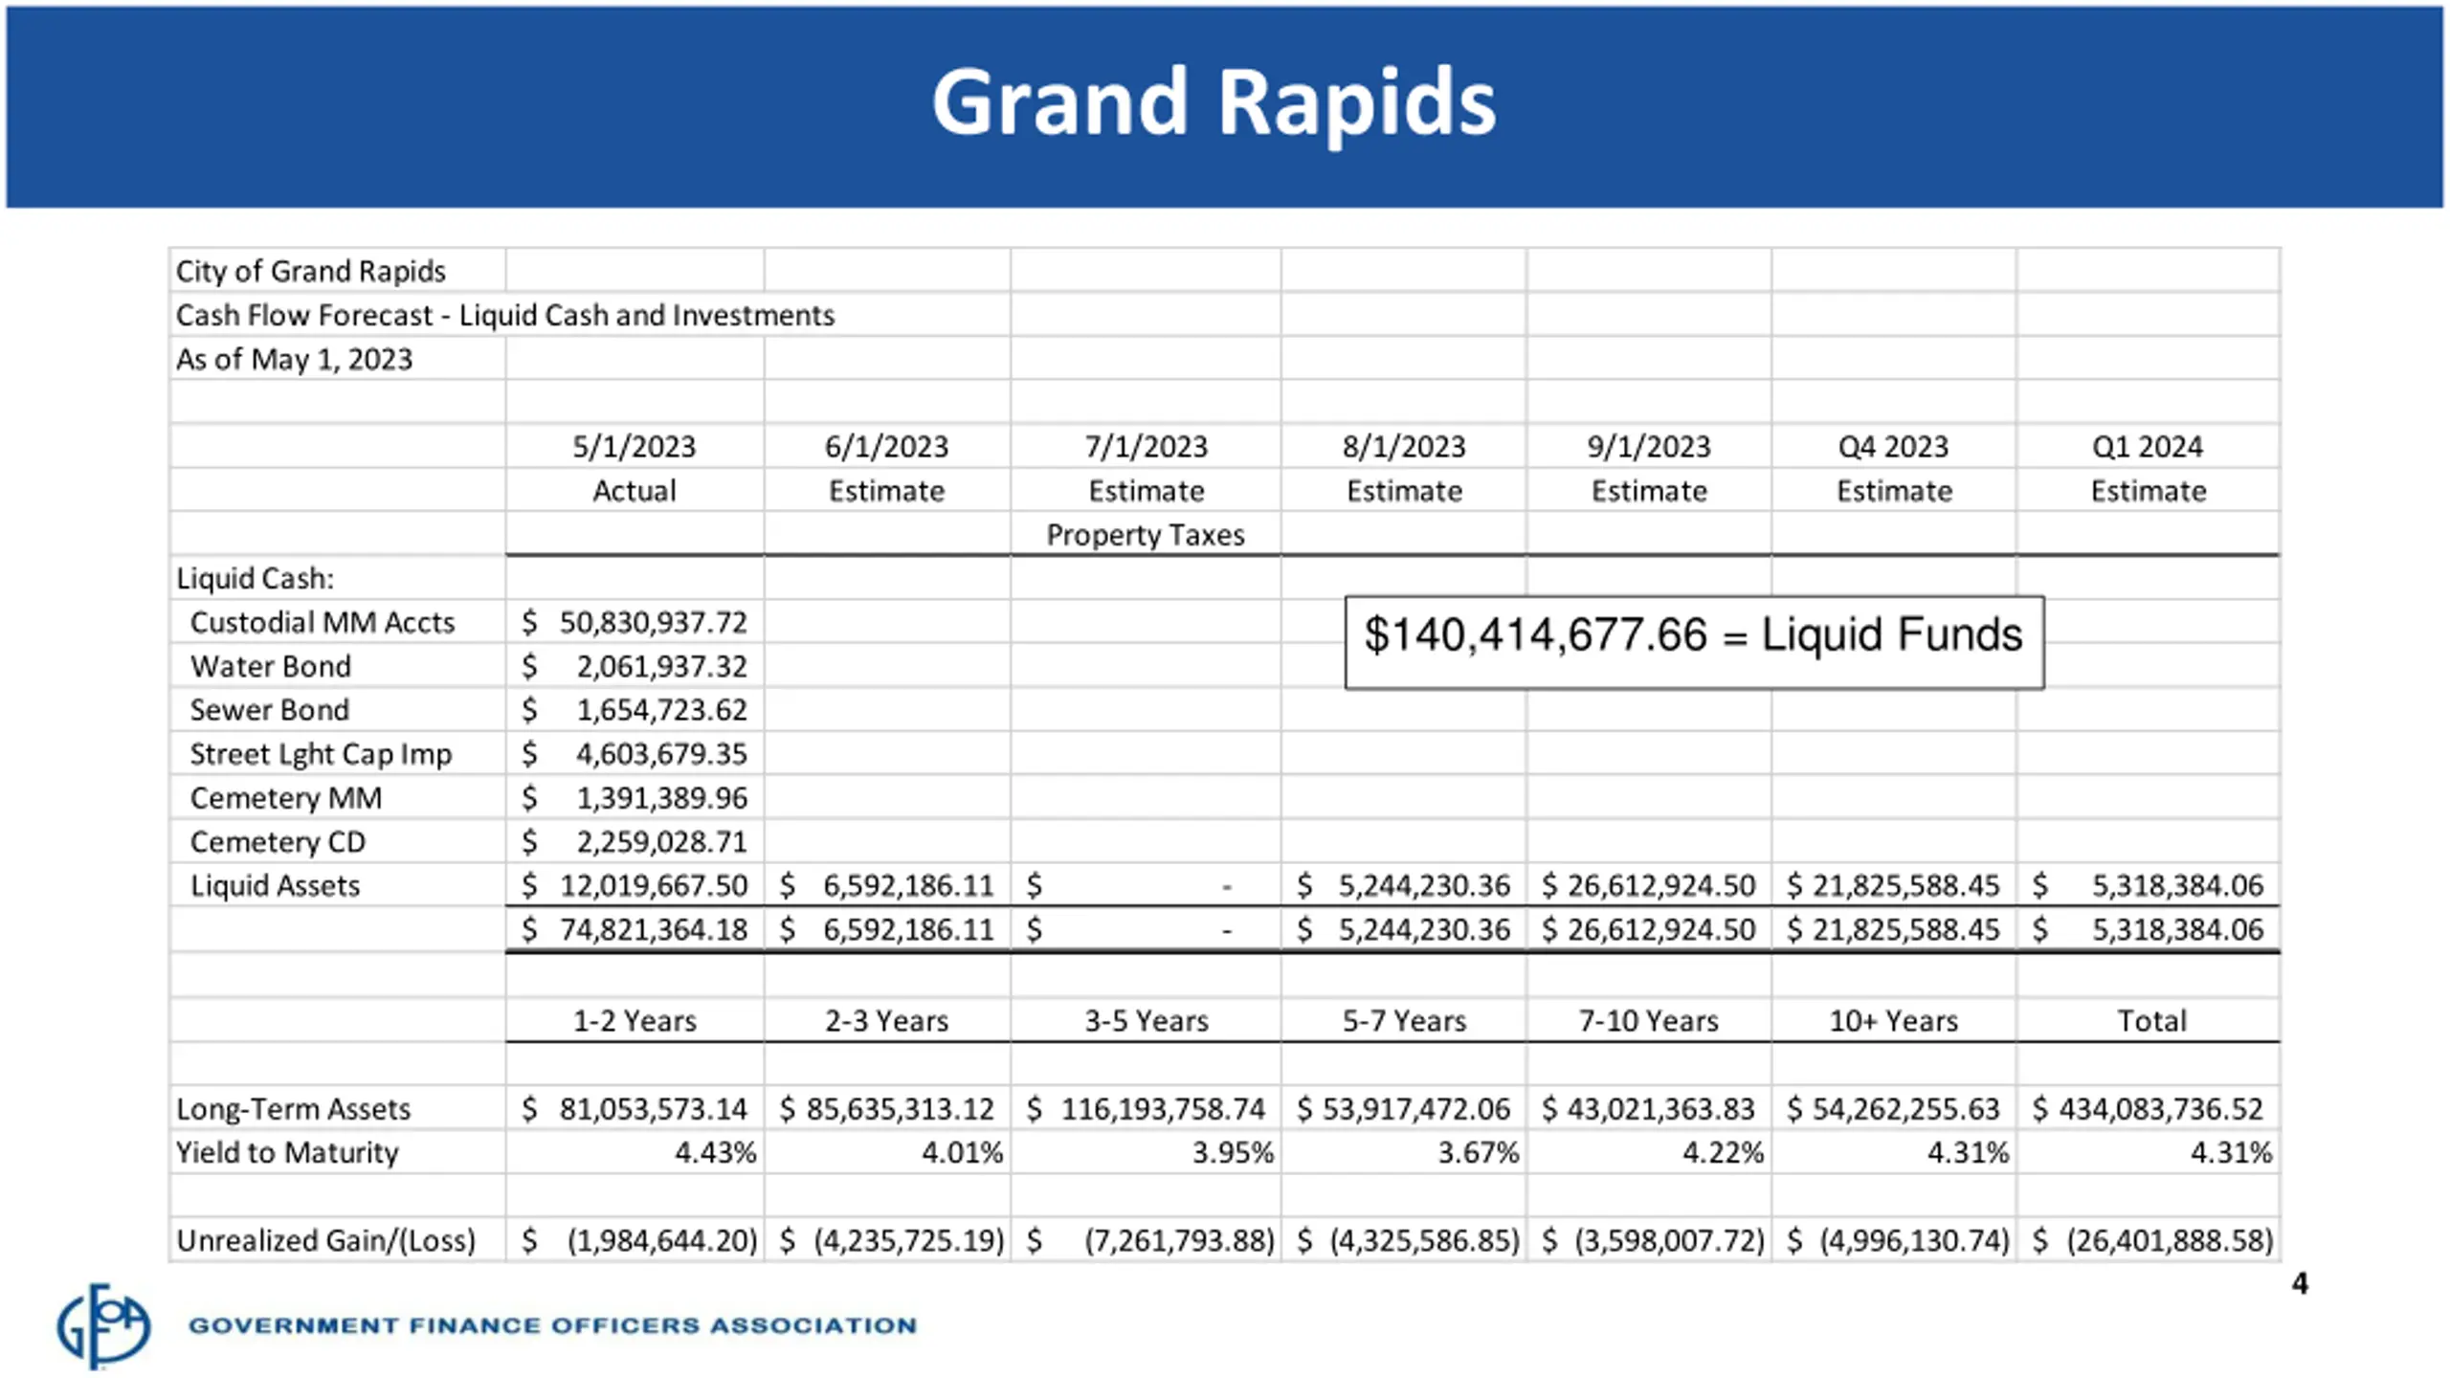Click the Yield to Maturity label

(287, 1152)
